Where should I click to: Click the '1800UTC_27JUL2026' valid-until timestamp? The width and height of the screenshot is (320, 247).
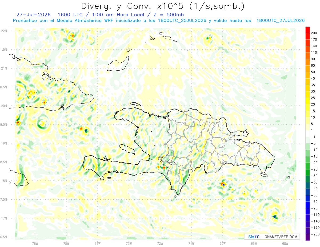click(280, 21)
